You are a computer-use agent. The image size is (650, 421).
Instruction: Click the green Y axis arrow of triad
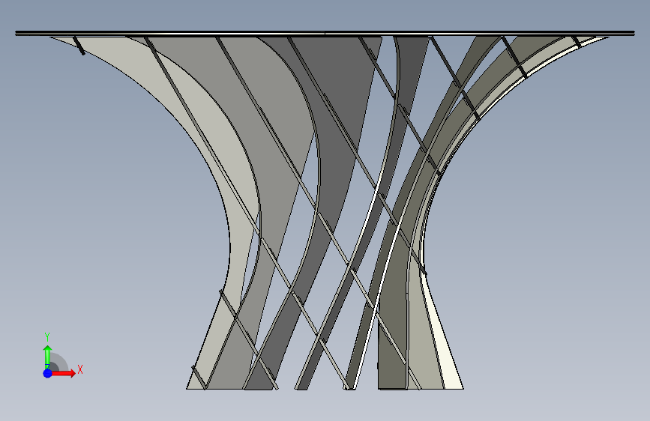(x=47, y=357)
